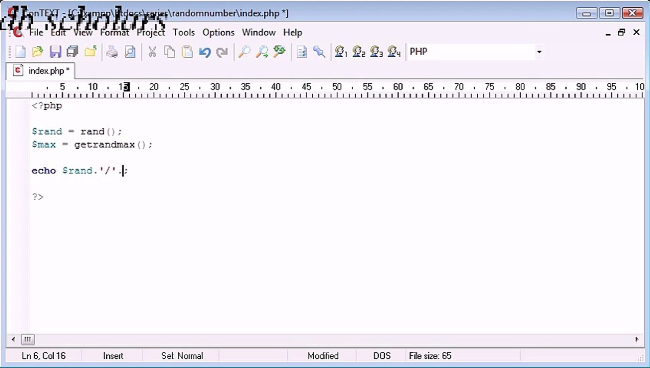The width and height of the screenshot is (650, 368).
Task: Click the horizontal scrollbar right arrow
Action: (x=637, y=339)
